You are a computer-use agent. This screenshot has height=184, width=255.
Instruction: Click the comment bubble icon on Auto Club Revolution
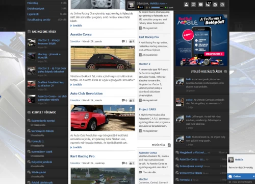click(123, 100)
